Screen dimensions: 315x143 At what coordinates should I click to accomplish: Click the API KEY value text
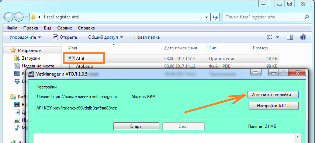pyautogui.click(x=85, y=108)
